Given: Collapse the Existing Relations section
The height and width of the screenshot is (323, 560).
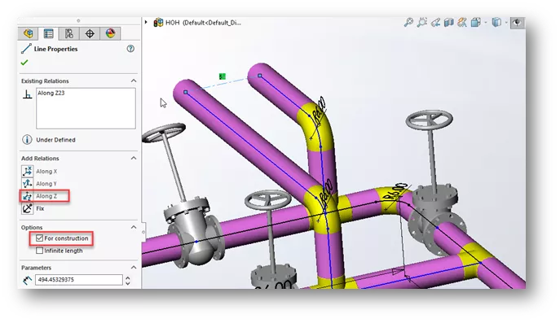Looking at the screenshot, I should 134,81.
